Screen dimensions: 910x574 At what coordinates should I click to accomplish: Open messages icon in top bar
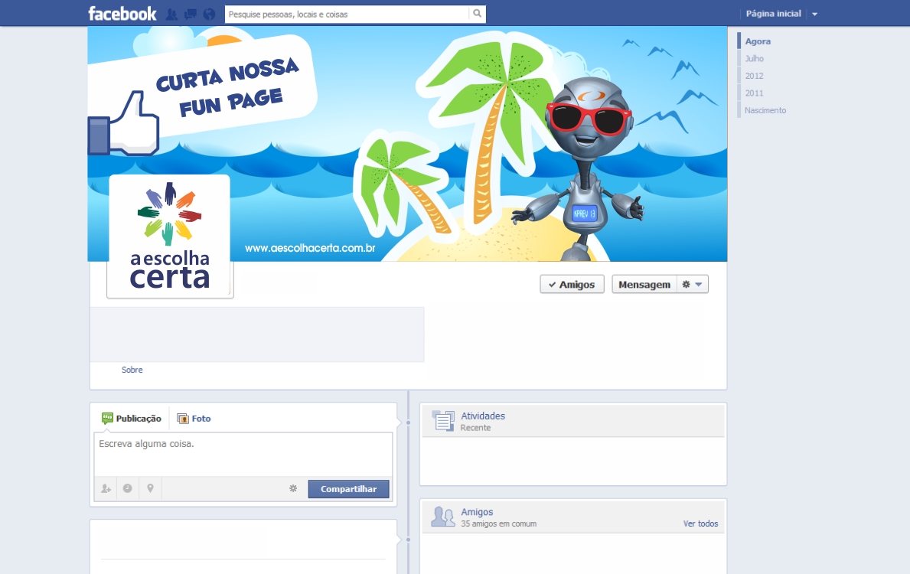pyautogui.click(x=191, y=15)
